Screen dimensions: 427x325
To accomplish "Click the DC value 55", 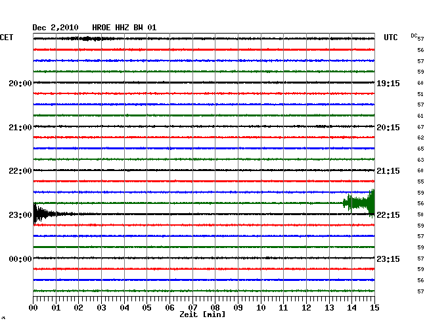I will click(420, 182).
